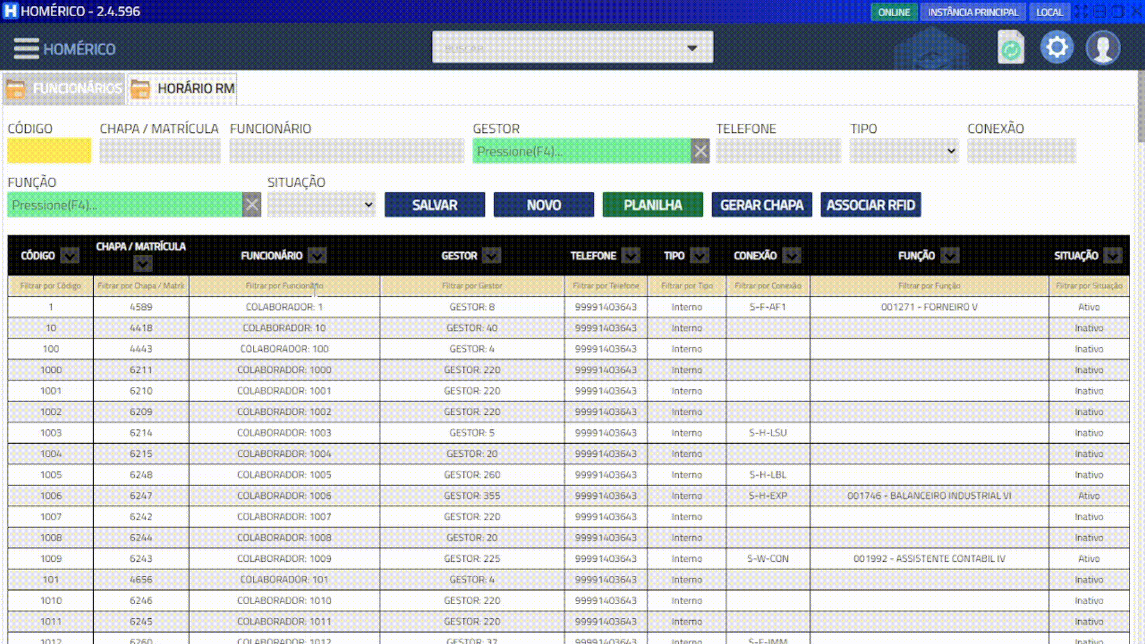The width and height of the screenshot is (1145, 644).
Task: Clear the GESTOR field with X
Action: pos(700,151)
